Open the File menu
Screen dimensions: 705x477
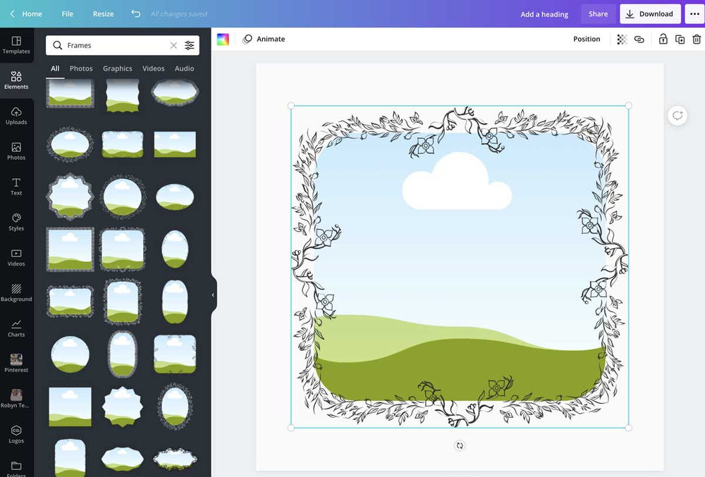pyautogui.click(x=67, y=14)
